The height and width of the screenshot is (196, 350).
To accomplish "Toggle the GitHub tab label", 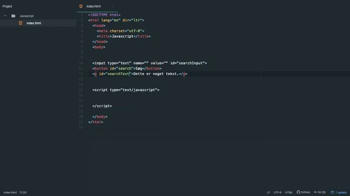I will click(305, 192).
